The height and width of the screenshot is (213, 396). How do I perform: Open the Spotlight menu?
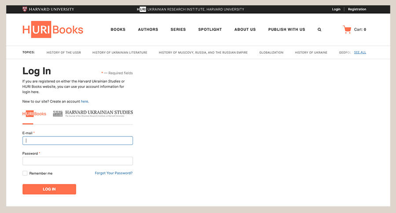pos(210,29)
